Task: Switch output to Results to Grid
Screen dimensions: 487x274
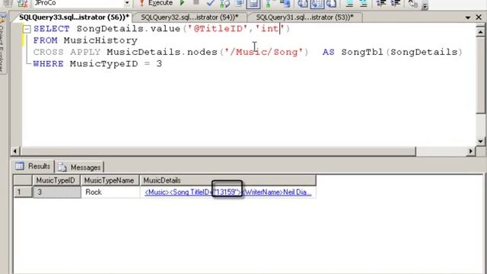Action: click(x=317, y=4)
